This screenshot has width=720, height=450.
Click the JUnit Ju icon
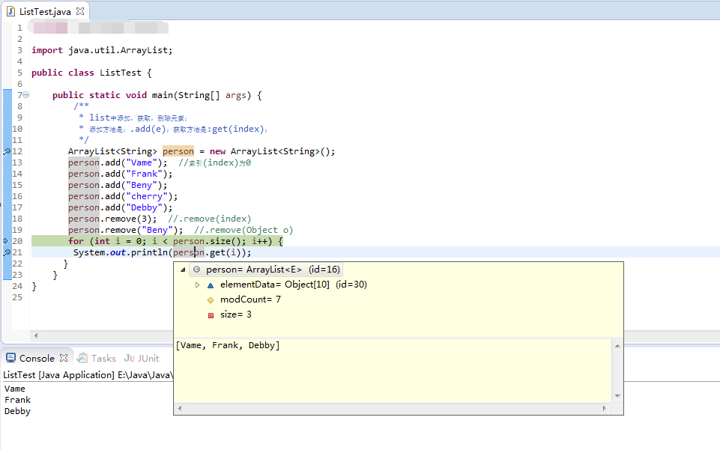pos(129,358)
